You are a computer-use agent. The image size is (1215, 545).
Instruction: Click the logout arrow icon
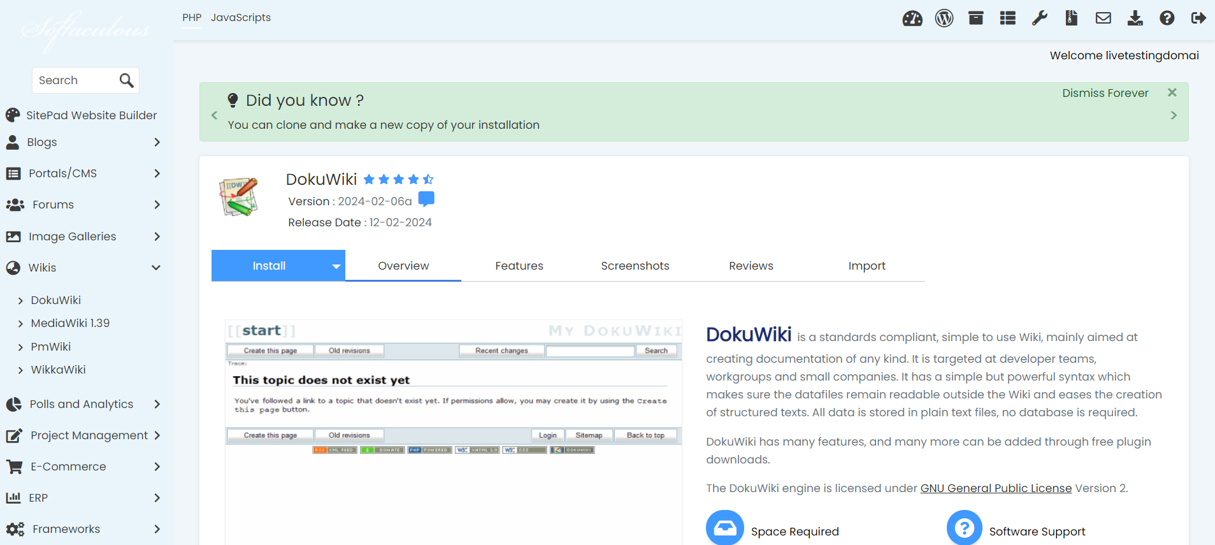click(1198, 18)
